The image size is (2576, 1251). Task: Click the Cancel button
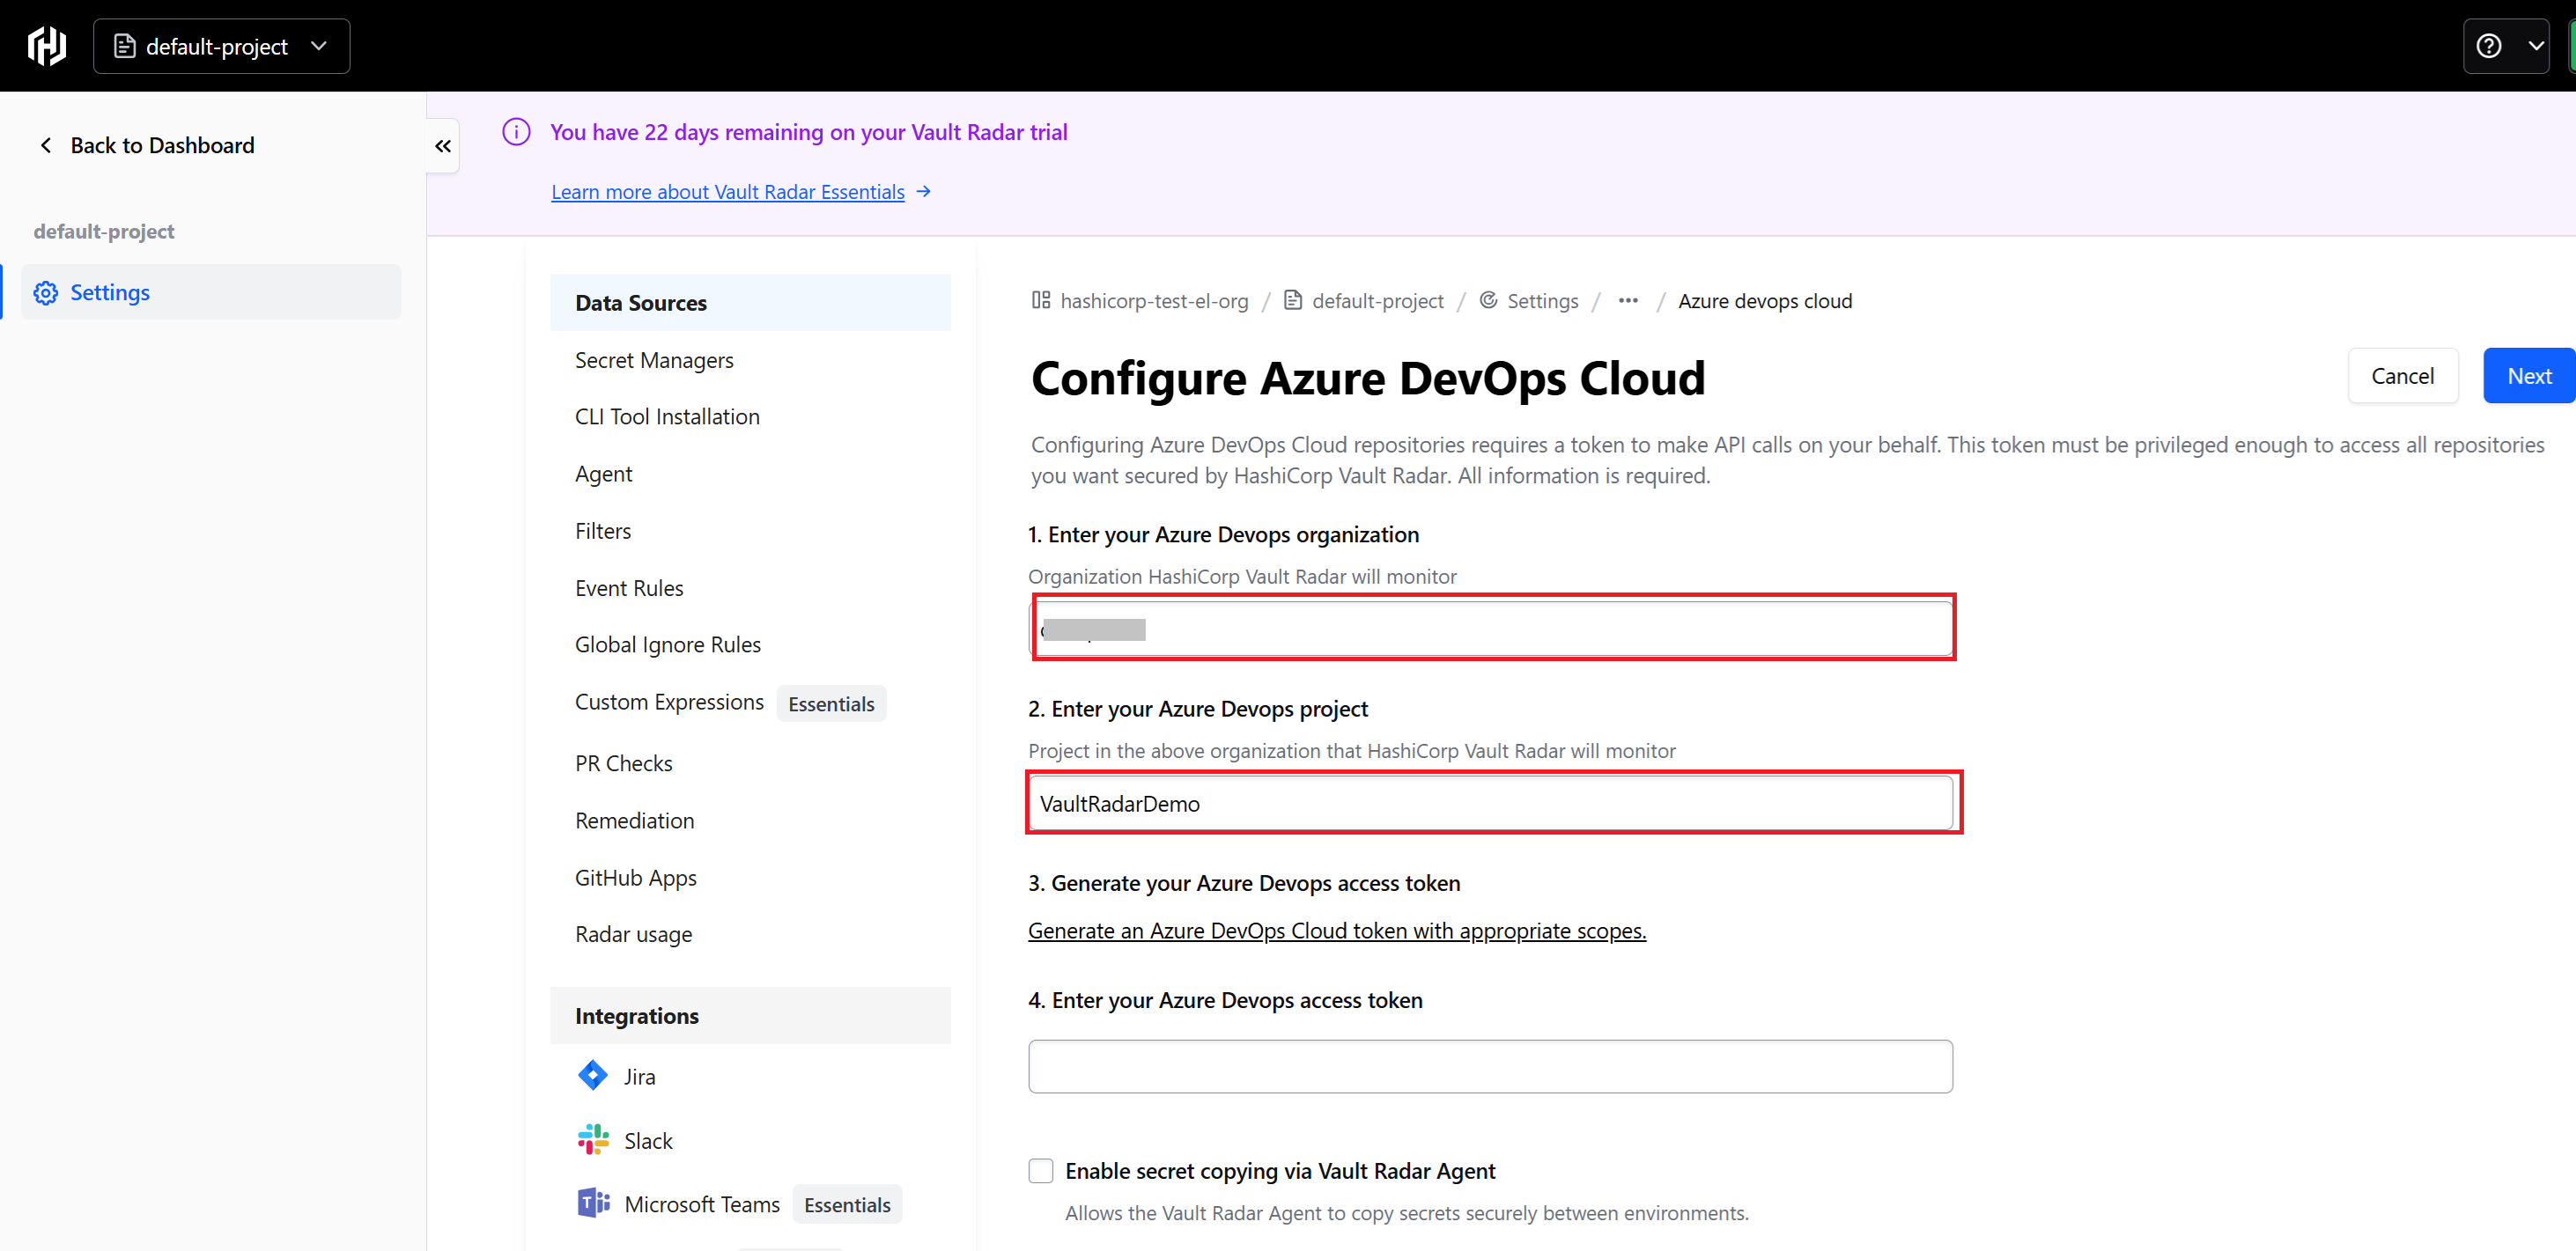tap(2402, 376)
